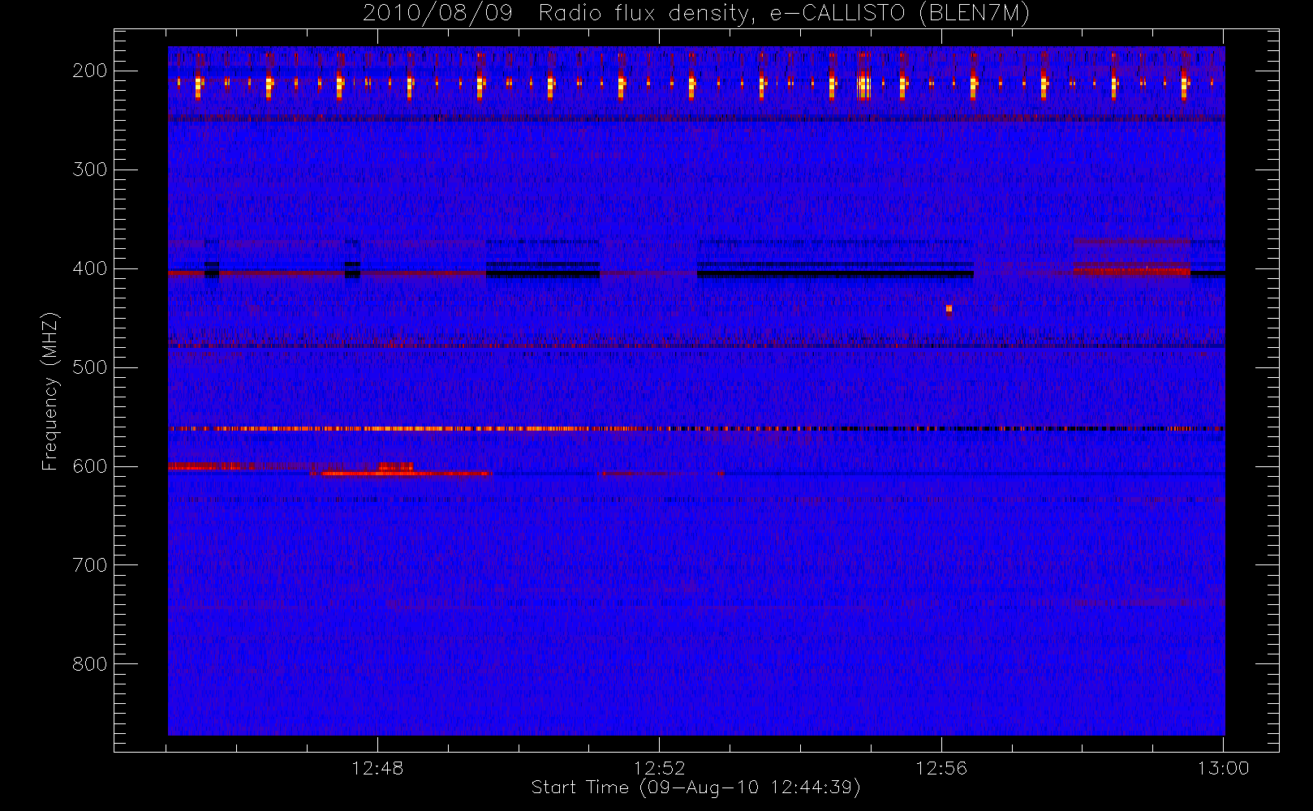Click the isolated bright spot near 440 MHz
Screen dimensions: 1313x811
click(949, 308)
